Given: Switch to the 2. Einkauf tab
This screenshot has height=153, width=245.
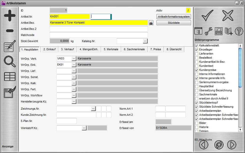Looking at the screenshot, I should point(50,49).
